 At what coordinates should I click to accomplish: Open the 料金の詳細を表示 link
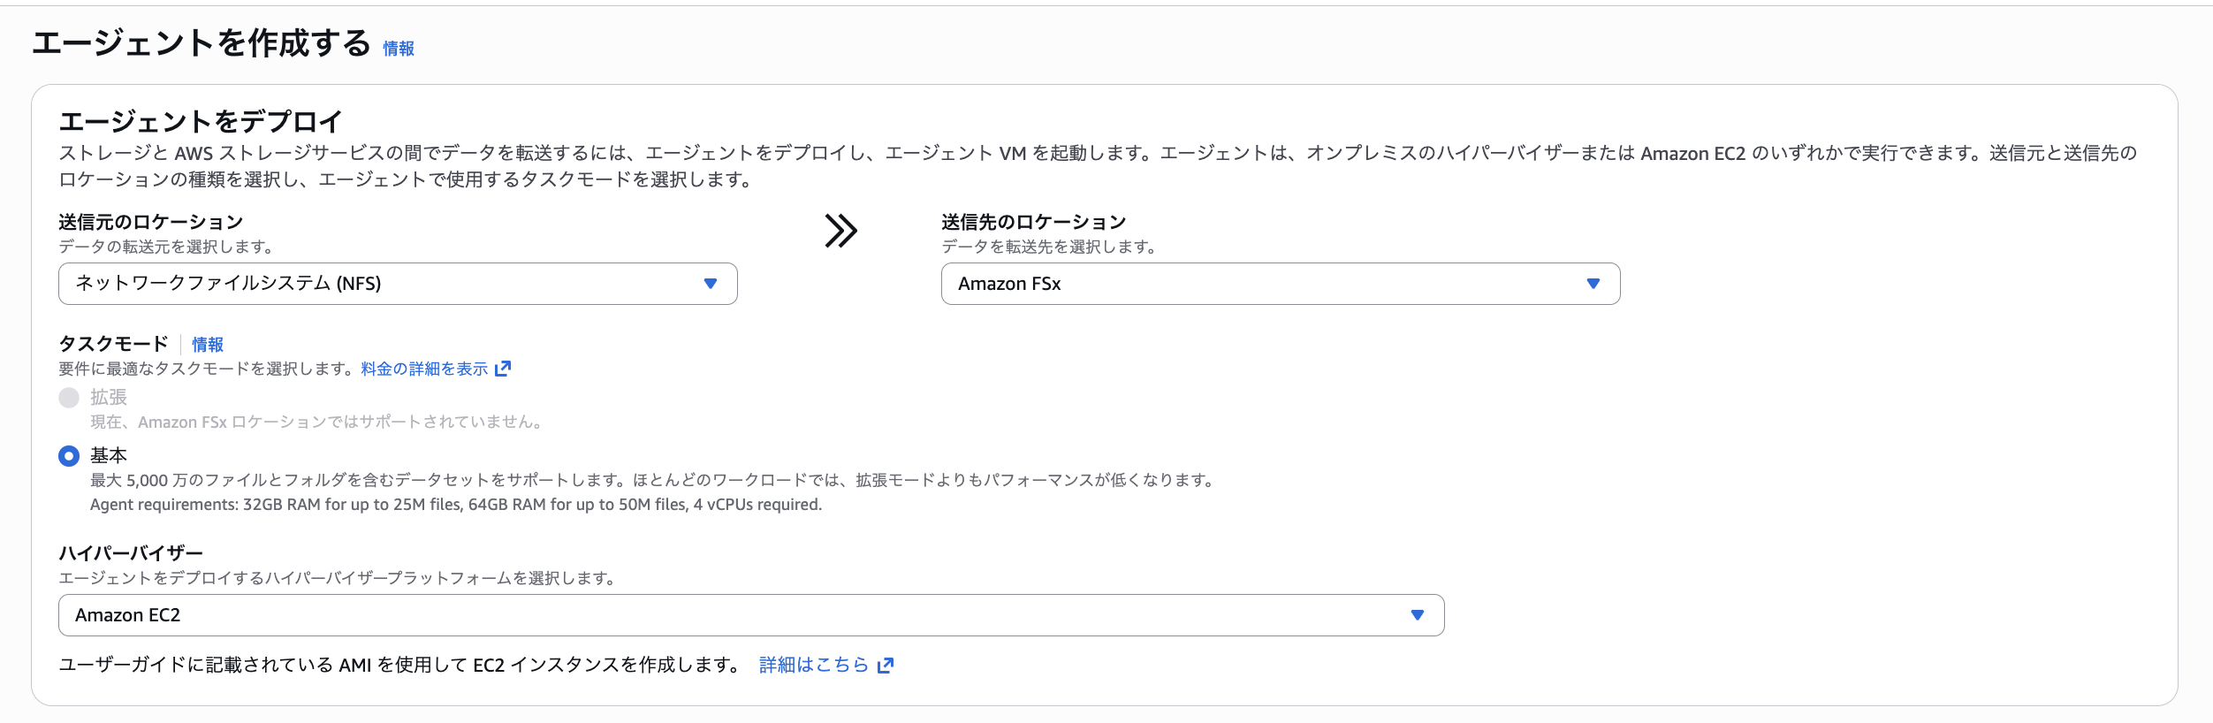[424, 369]
